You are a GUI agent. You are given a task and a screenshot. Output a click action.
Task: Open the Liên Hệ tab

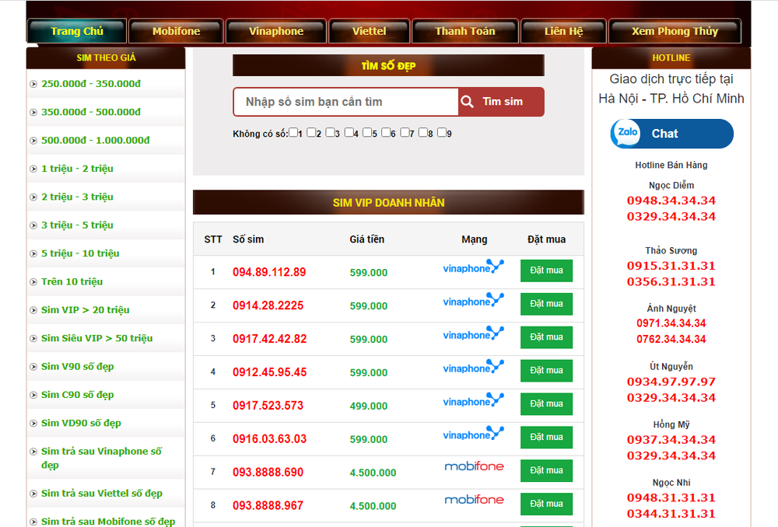click(563, 31)
